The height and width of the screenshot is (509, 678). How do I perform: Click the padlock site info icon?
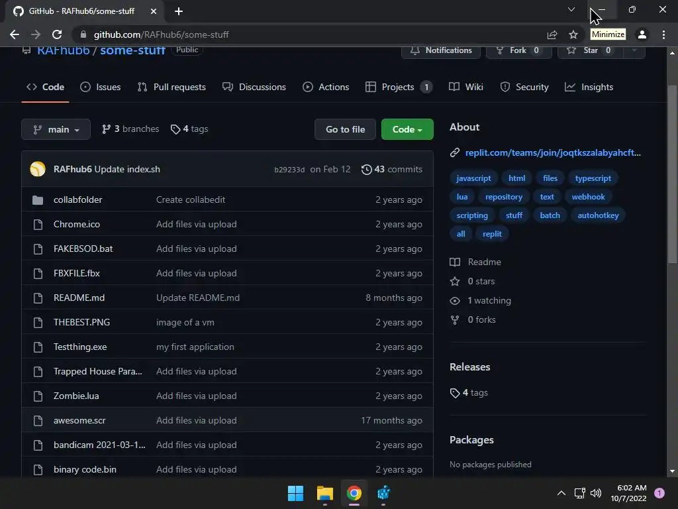pyautogui.click(x=83, y=34)
